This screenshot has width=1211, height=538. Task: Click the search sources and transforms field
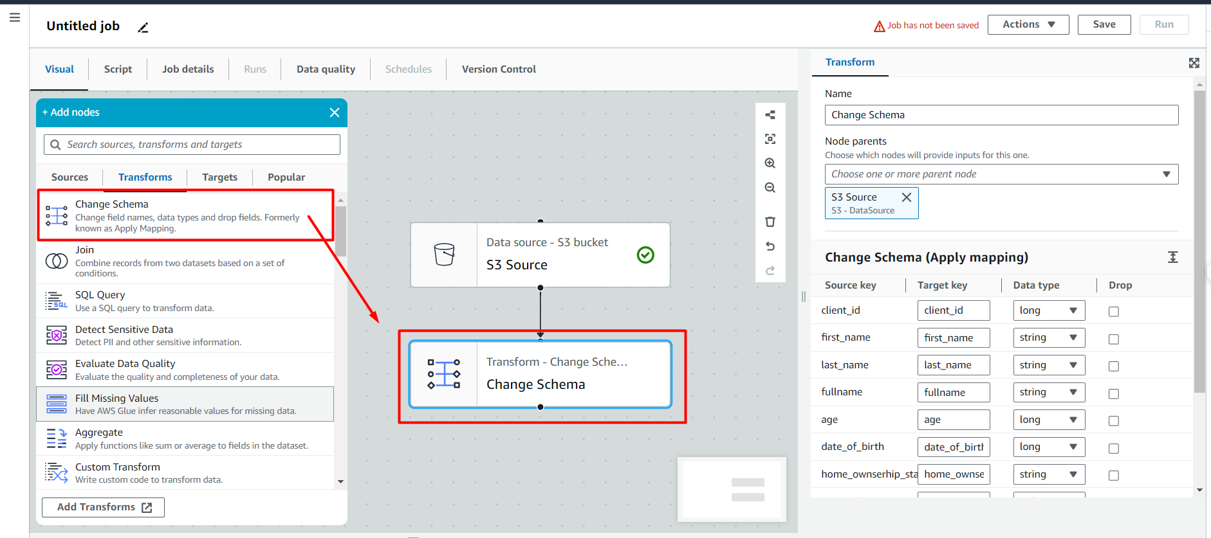pyautogui.click(x=192, y=145)
